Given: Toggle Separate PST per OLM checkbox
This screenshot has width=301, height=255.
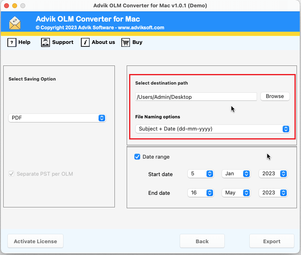Looking at the screenshot, I should (11, 174).
